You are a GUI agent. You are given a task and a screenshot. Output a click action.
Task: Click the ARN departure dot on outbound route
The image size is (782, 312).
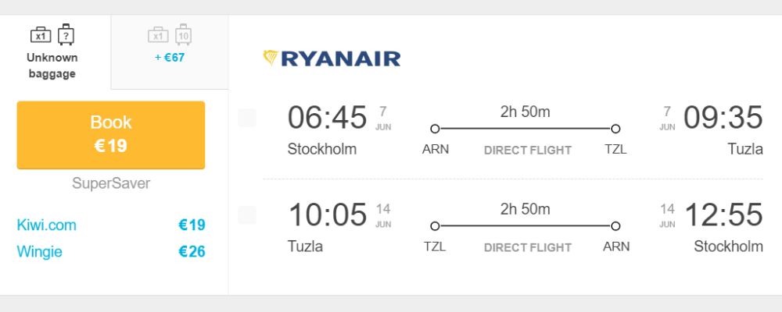pyautogui.click(x=435, y=129)
